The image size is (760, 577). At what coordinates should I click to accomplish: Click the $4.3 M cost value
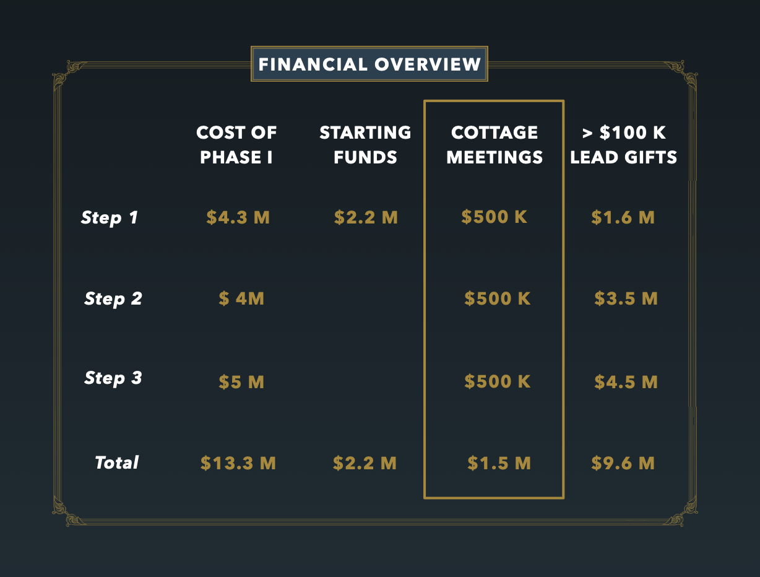click(x=238, y=218)
